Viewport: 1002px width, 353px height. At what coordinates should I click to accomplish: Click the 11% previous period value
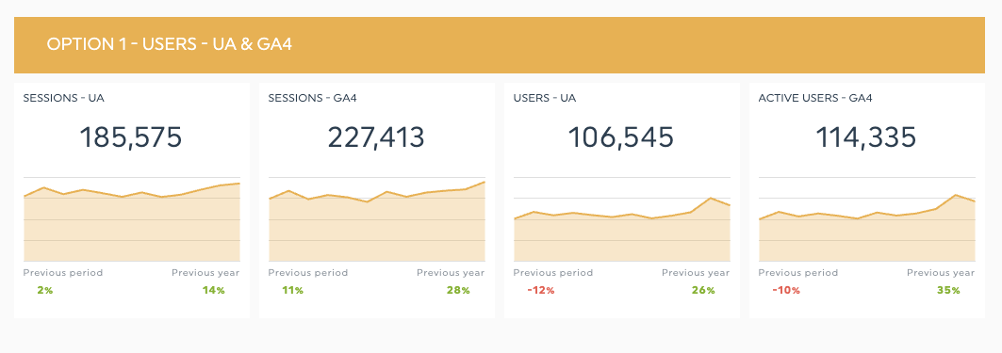pyautogui.click(x=292, y=291)
